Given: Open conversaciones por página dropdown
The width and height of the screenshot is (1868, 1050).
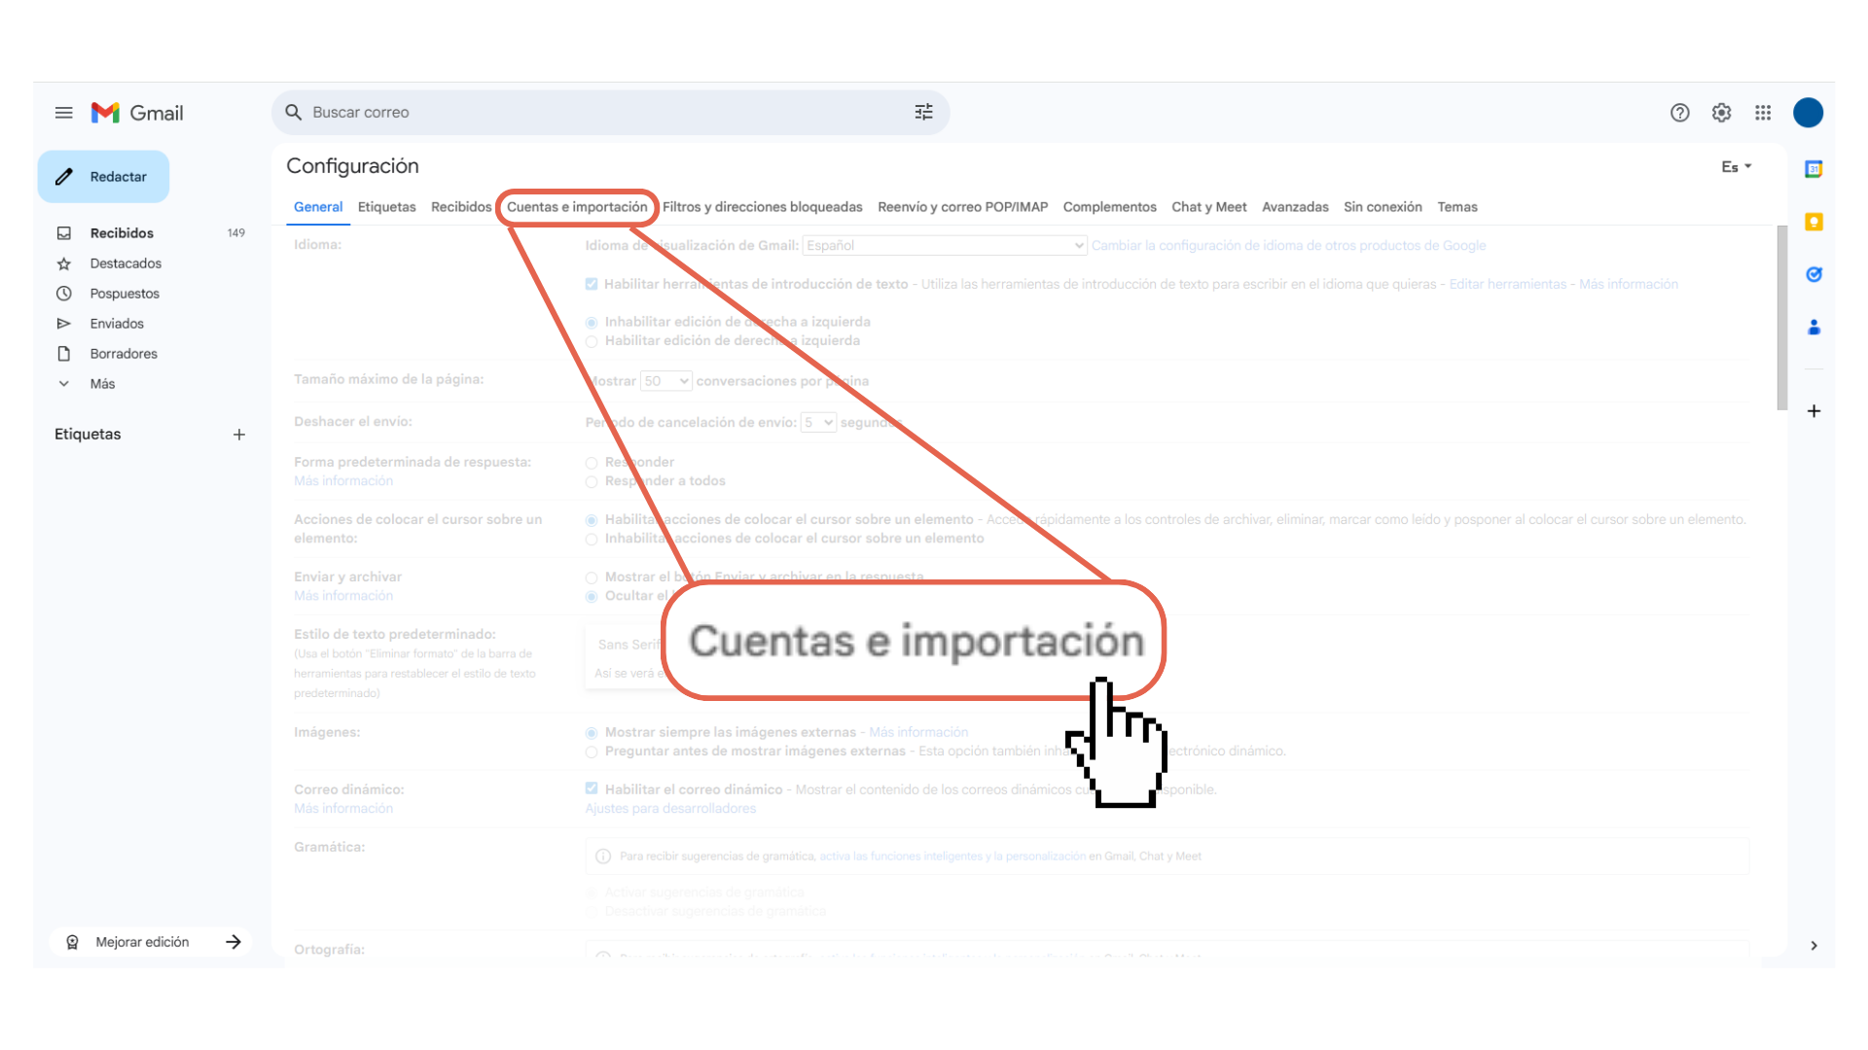Looking at the screenshot, I should (x=665, y=381).
